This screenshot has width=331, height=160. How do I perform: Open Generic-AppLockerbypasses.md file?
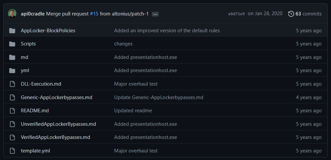56,97
